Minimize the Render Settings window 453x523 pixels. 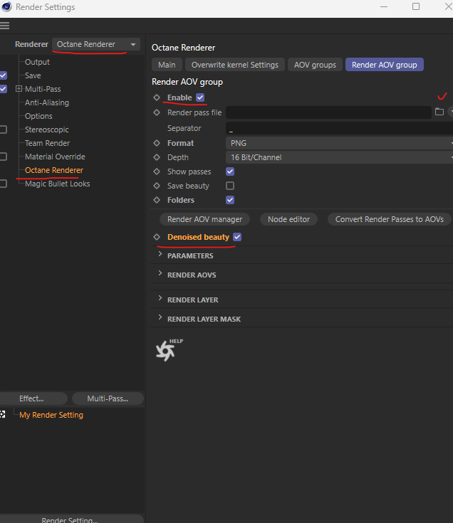pos(384,6)
